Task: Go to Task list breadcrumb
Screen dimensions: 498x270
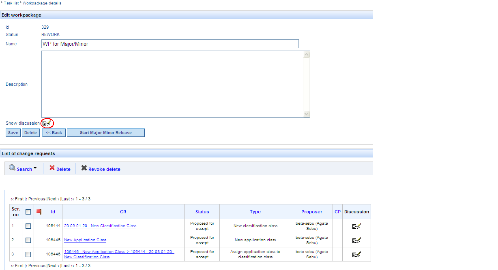Action: click(x=11, y=3)
